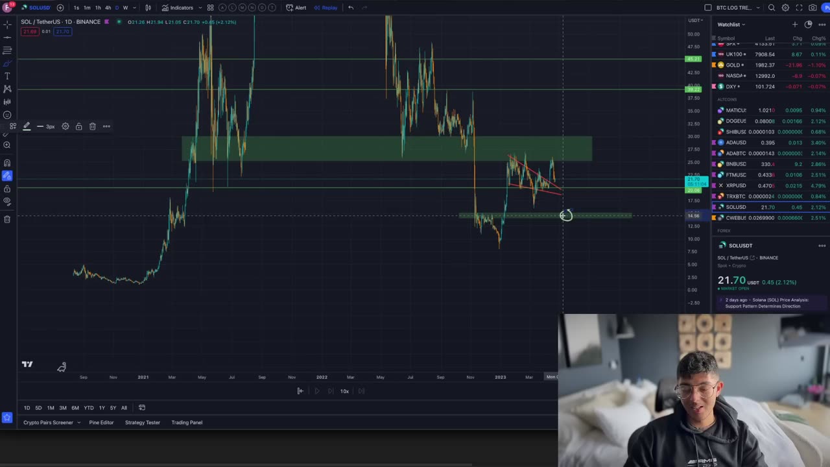Open watchlist advanced view icon
The width and height of the screenshot is (830, 467).
pos(808,25)
